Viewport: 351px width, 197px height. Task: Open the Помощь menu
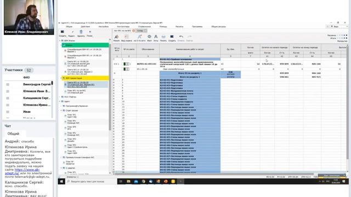[x=163, y=27]
